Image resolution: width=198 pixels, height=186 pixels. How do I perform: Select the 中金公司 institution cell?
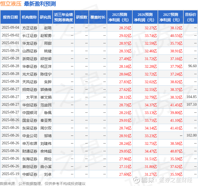pyautogui.click(x=30, y=136)
